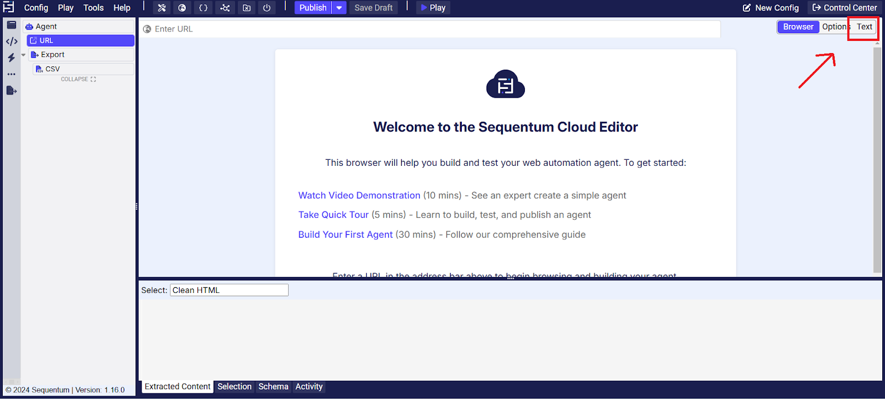Select the CSV tree node
The image size is (885, 399).
[83, 69]
